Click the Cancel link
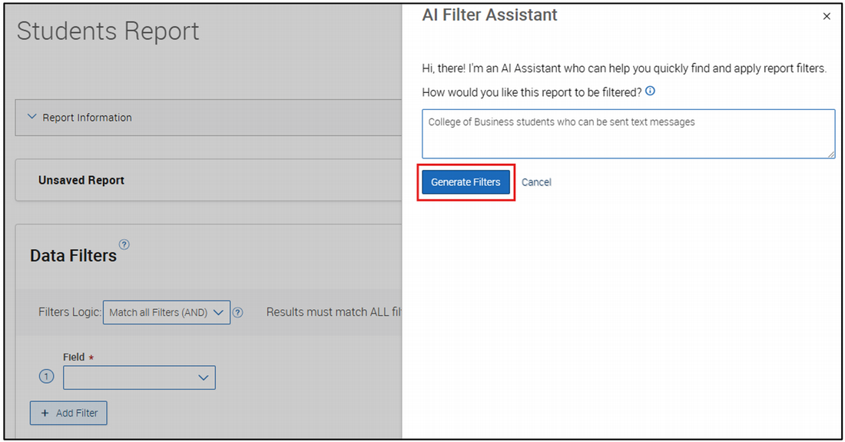845x442 pixels. coord(536,182)
